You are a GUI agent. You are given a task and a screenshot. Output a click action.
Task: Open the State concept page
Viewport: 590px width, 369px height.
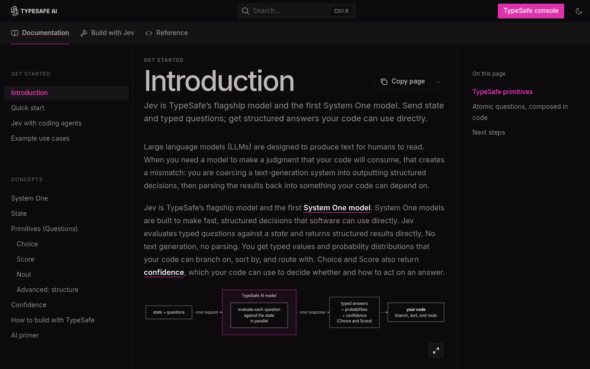click(66, 214)
